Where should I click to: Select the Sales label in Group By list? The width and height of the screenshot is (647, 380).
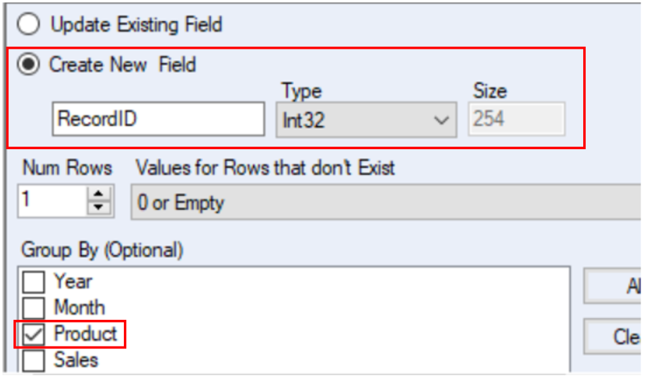point(76,360)
